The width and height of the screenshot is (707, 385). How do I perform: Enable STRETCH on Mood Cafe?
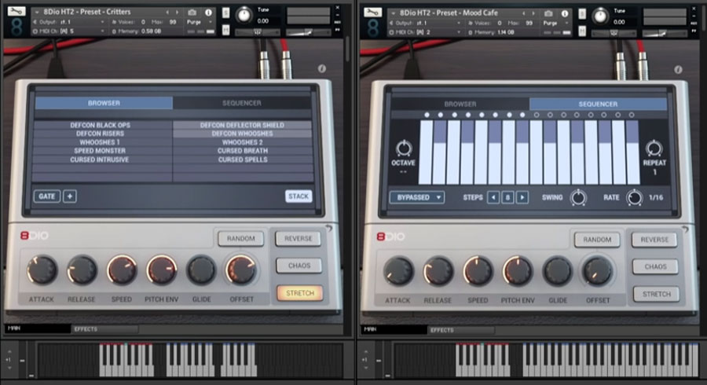[656, 294]
